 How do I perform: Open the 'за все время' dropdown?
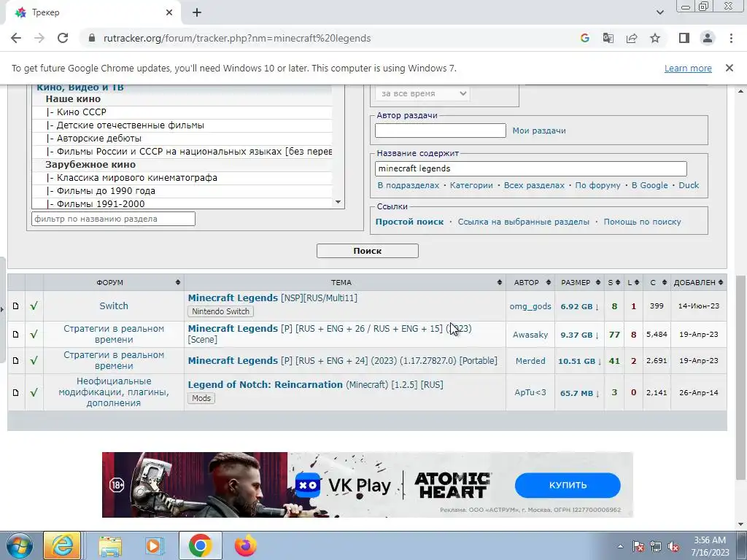pos(422,93)
